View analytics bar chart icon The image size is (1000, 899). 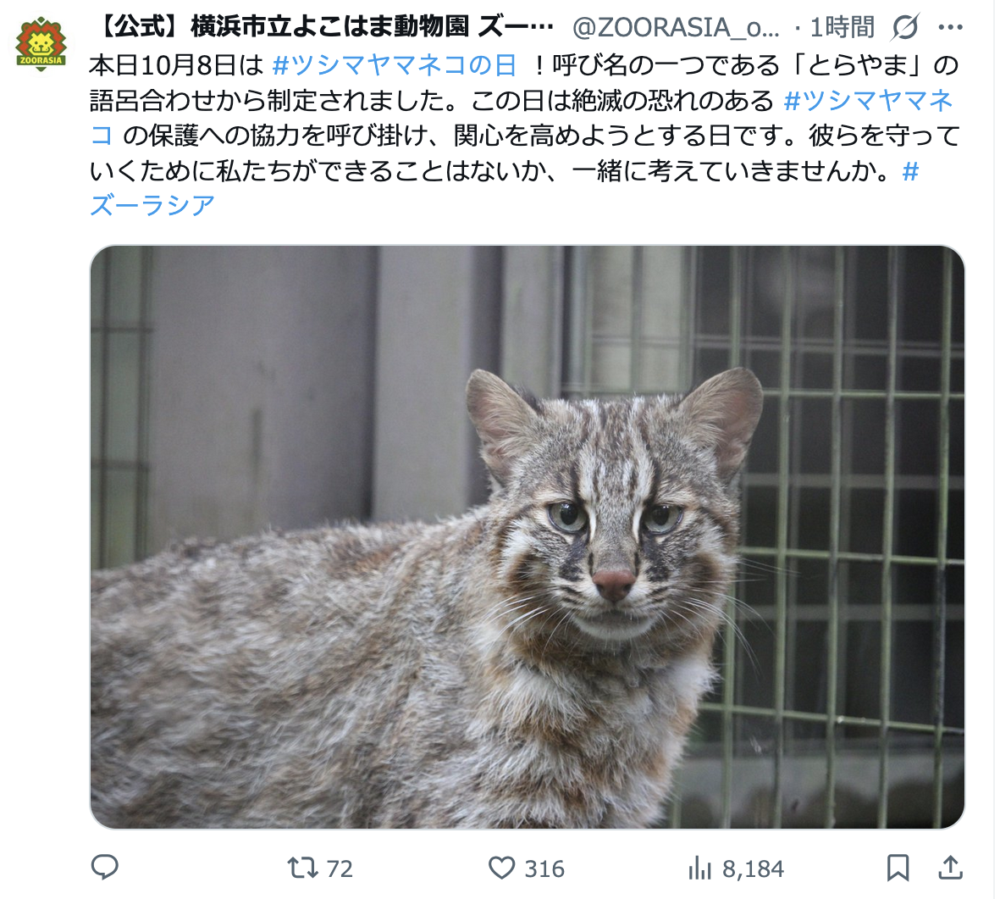point(699,868)
